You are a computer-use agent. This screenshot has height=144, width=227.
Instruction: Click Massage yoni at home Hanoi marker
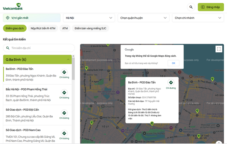pos(218,126)
